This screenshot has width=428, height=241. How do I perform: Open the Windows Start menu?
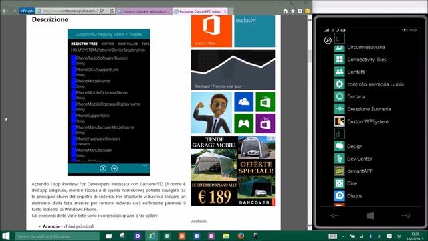point(6,236)
